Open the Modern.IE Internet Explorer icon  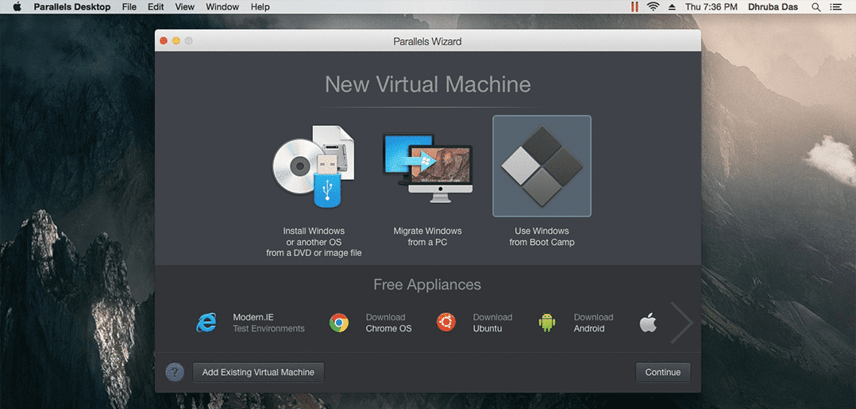(x=206, y=323)
